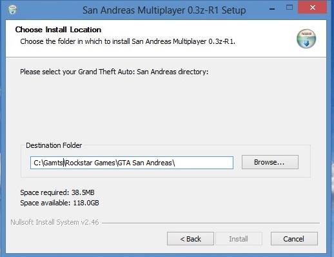Maximize the Setup window
This screenshot has height=257, width=334.
click(x=290, y=8)
